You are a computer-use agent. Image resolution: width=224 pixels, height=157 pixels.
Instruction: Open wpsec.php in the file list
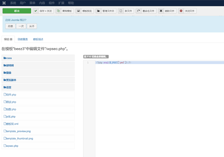pyautogui.click(x=38, y=146)
